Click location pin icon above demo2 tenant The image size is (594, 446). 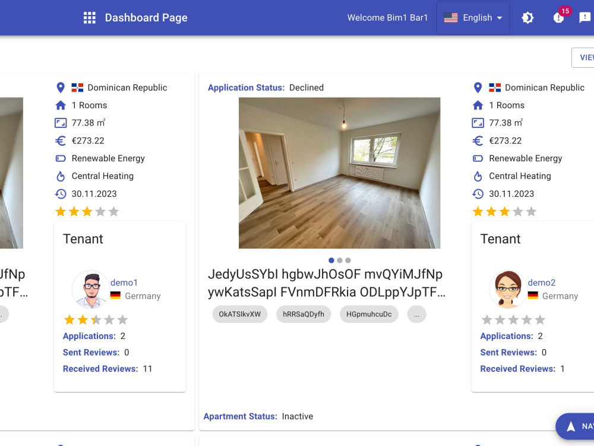(478, 87)
